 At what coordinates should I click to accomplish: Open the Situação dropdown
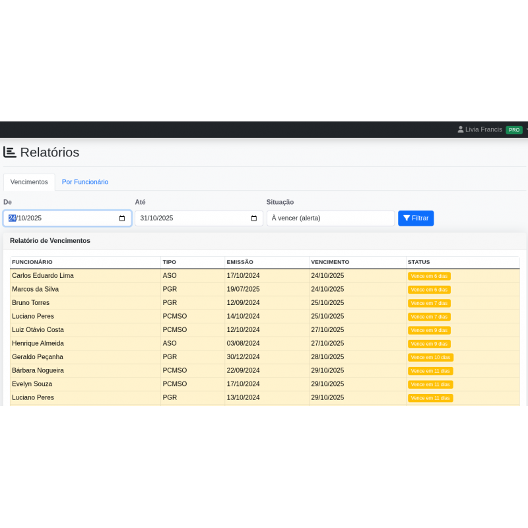[x=330, y=218]
